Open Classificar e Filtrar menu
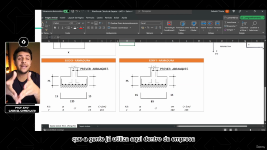Screen dimensions: 267x150 pyautogui.click(x=244, y=26)
